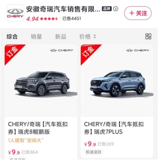Switch to the 新品 new arrivals tab
Screen dimensions: 158x160
click(x=61, y=36)
